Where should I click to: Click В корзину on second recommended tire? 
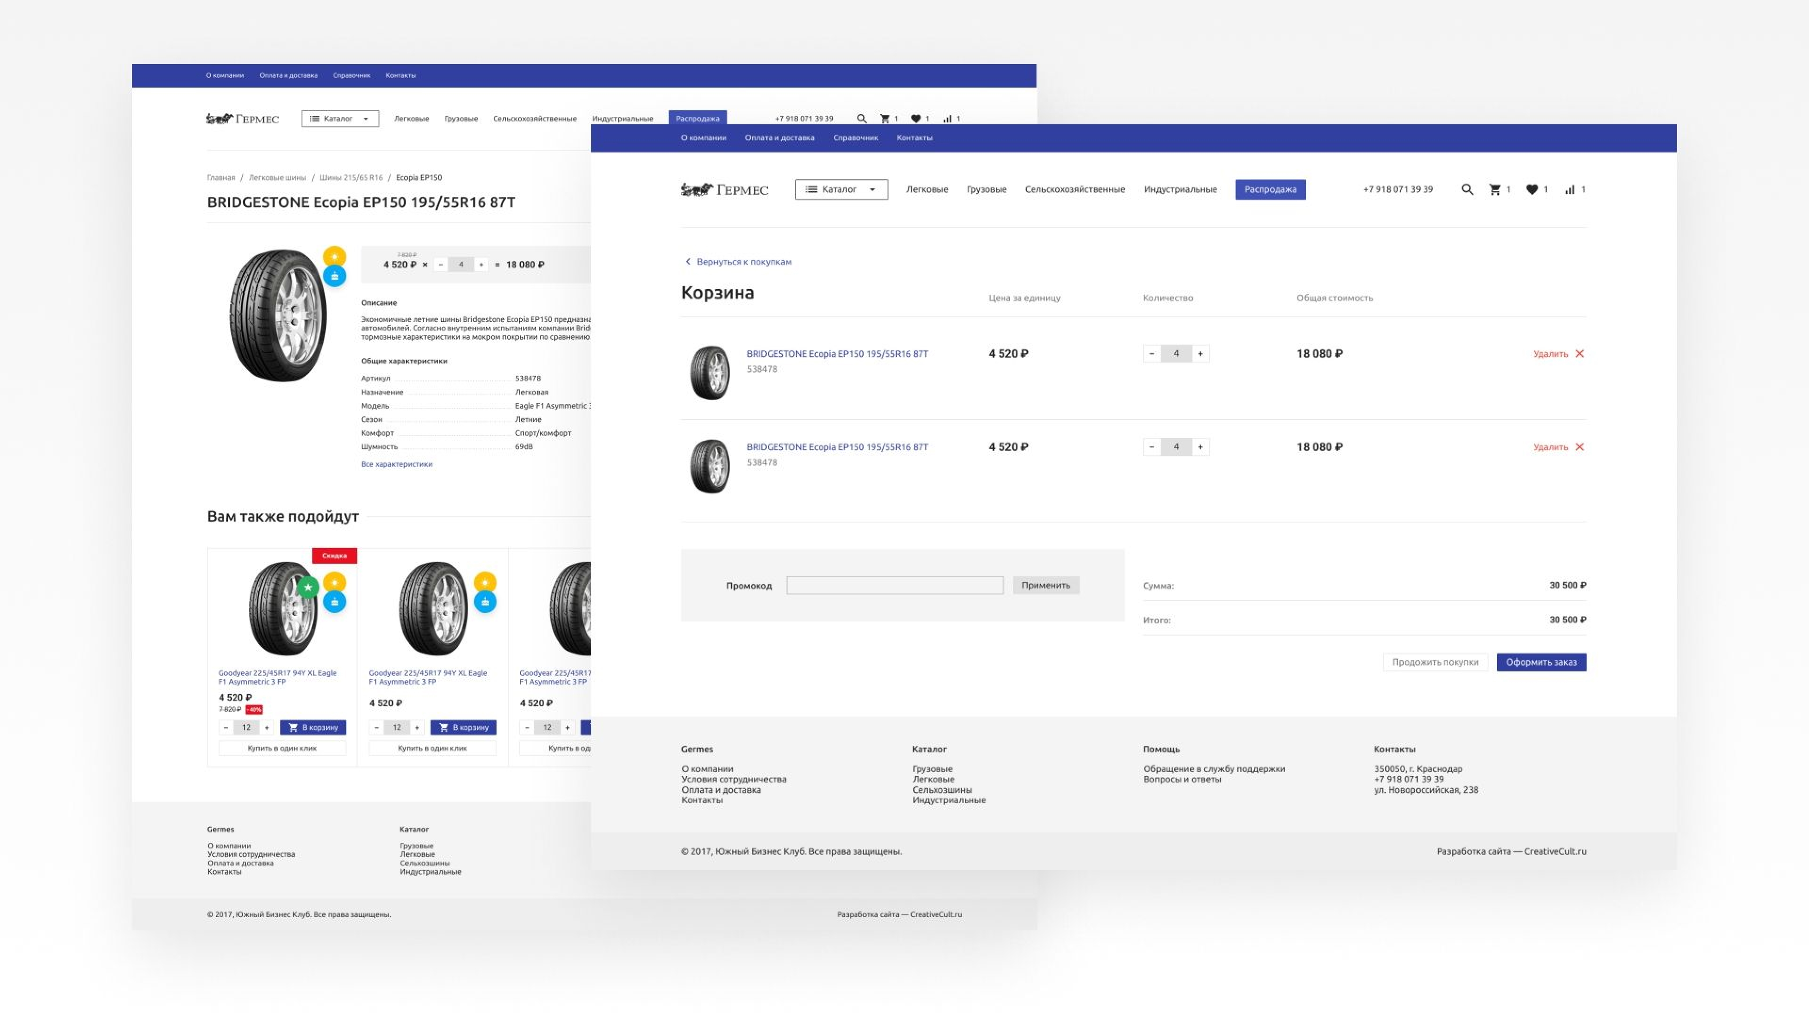463,728
